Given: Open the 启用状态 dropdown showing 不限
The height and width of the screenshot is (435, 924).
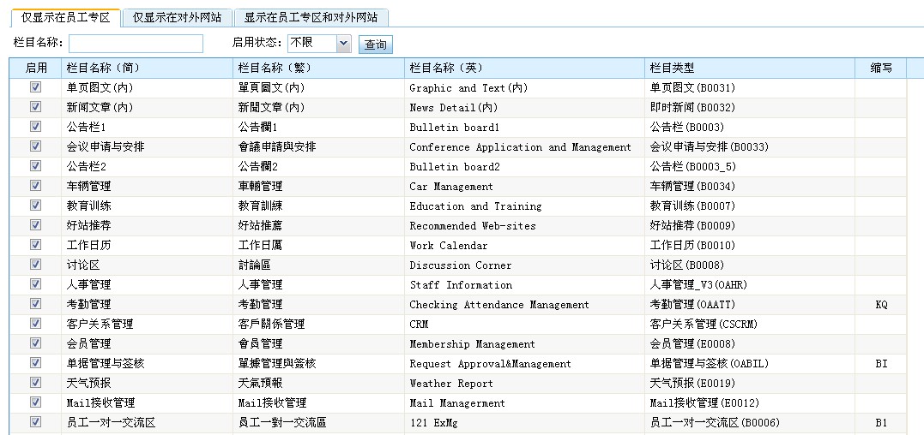Looking at the screenshot, I should coord(319,43).
